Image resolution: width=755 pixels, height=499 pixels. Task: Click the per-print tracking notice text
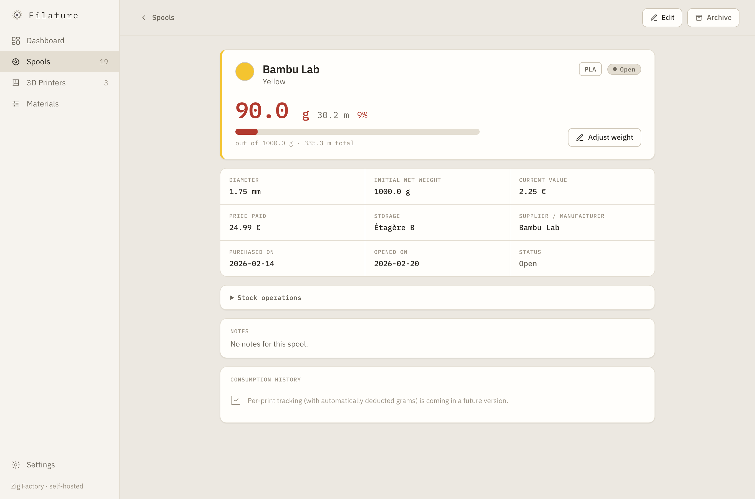[378, 401]
